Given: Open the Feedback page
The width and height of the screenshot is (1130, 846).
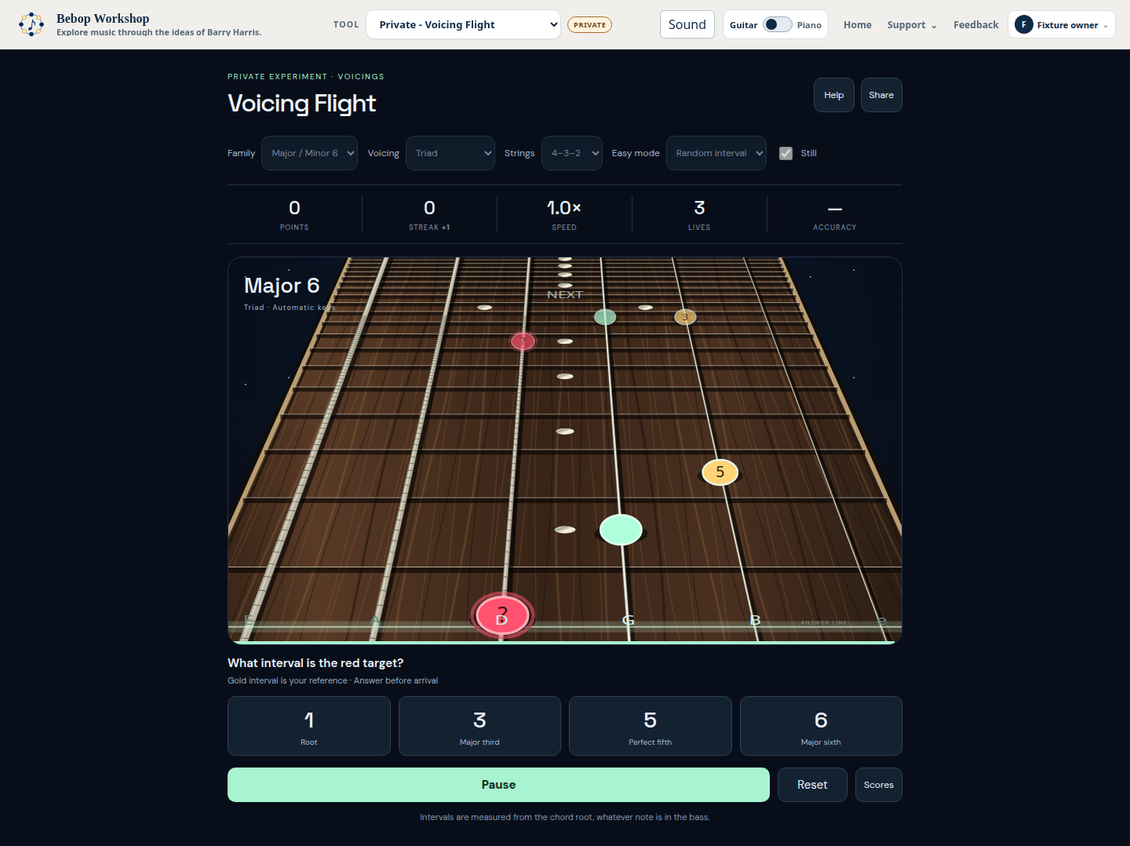Looking at the screenshot, I should click(x=976, y=25).
